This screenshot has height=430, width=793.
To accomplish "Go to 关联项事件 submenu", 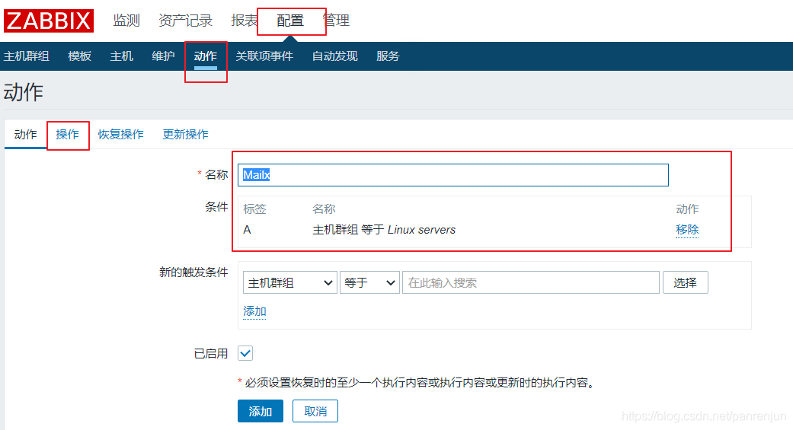I will pyautogui.click(x=264, y=56).
